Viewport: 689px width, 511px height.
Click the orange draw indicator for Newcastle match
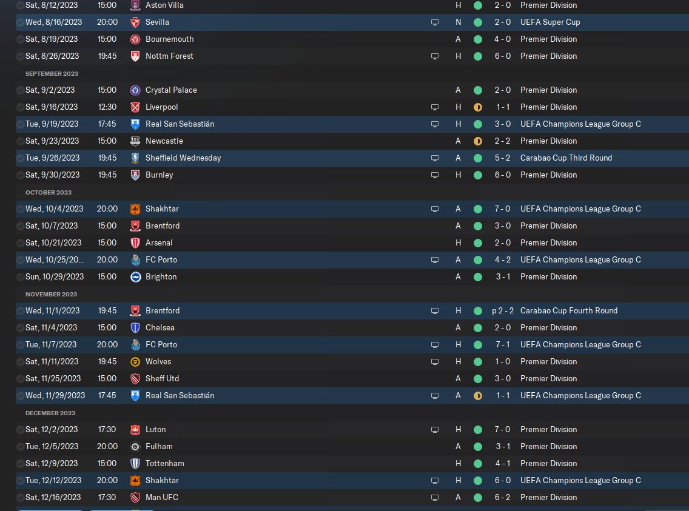pyautogui.click(x=478, y=141)
